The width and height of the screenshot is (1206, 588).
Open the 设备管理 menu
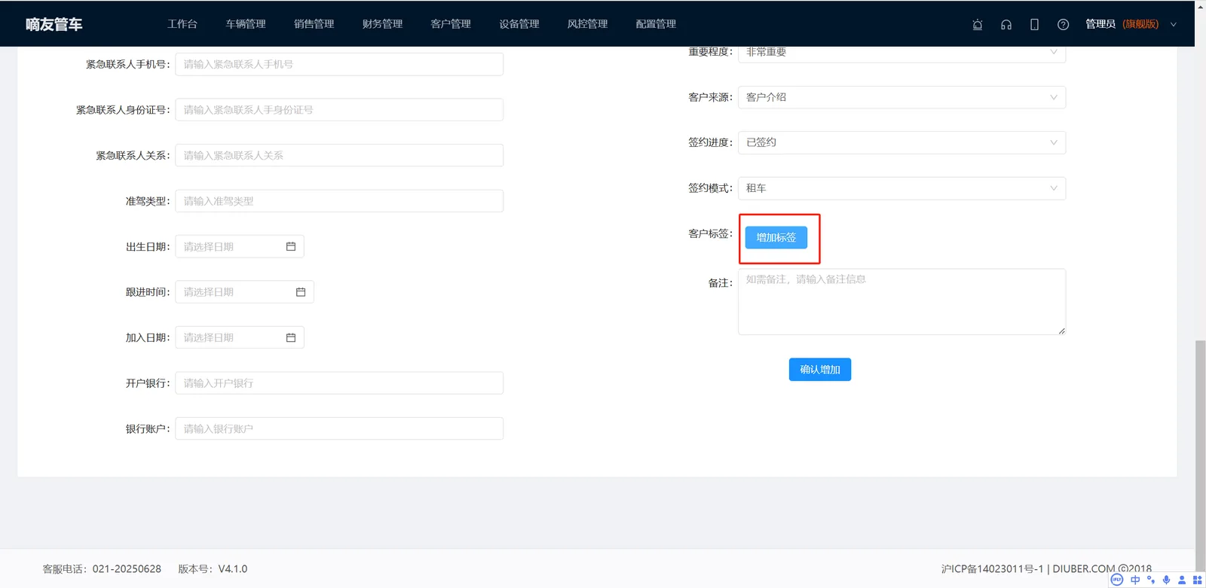coord(519,24)
